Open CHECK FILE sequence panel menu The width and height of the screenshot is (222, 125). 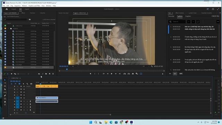point(20,78)
